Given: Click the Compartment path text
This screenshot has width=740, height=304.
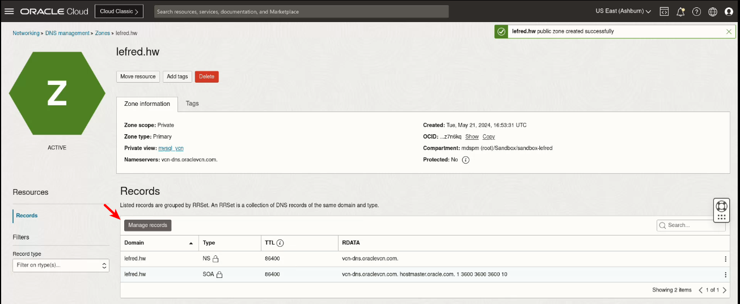Looking at the screenshot, I should (507, 148).
